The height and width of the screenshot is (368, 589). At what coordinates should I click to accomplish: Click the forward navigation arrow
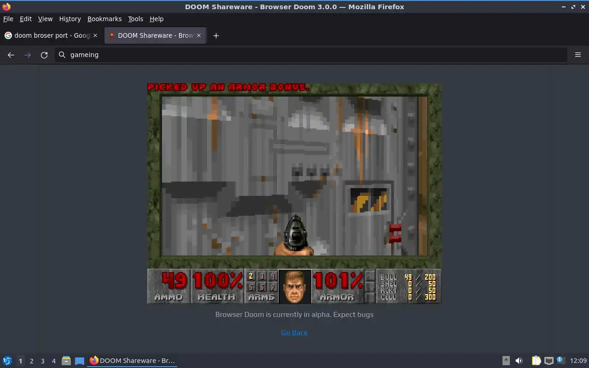28,55
